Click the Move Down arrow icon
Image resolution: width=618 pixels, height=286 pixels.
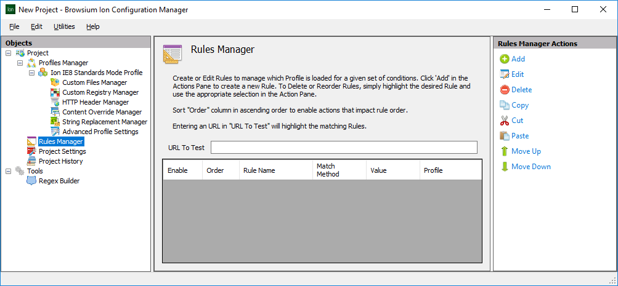click(x=504, y=167)
